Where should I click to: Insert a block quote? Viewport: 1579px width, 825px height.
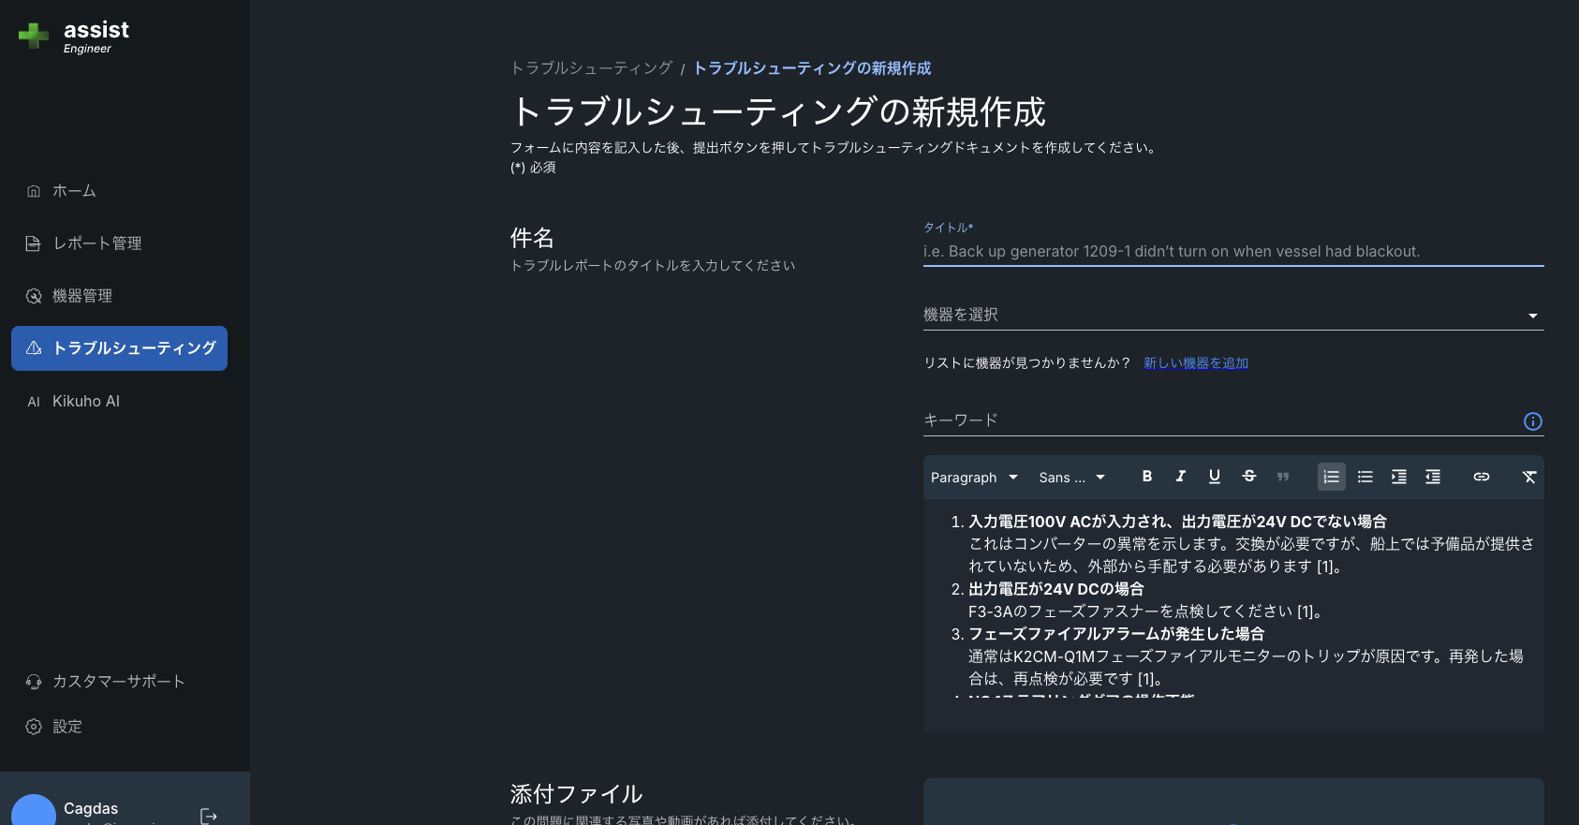[x=1283, y=477]
